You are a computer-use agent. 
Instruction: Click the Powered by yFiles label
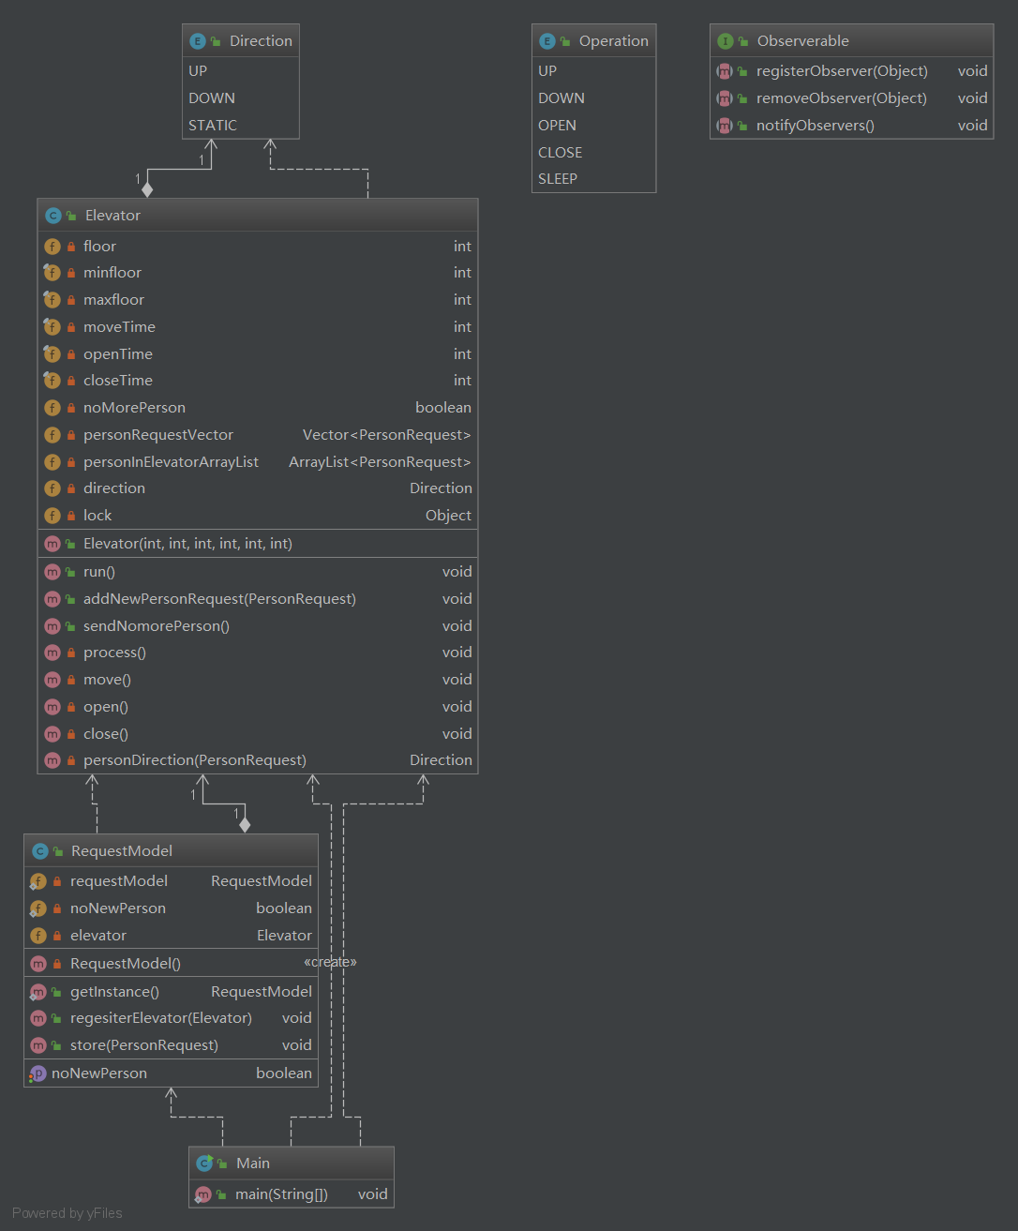(x=67, y=1213)
